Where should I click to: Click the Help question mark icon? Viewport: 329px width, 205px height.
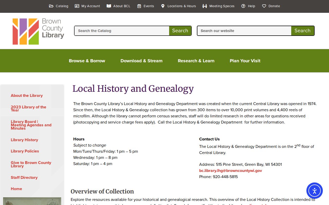point(243,6)
